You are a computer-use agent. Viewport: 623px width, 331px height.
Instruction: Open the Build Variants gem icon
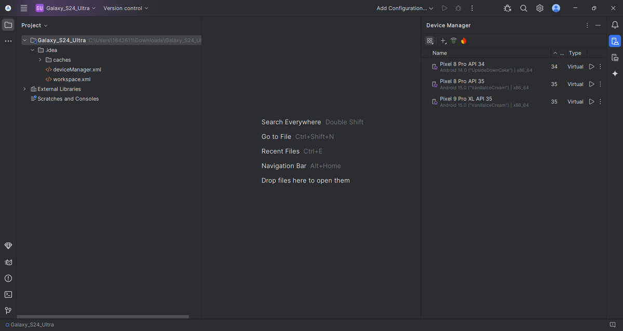click(x=8, y=246)
